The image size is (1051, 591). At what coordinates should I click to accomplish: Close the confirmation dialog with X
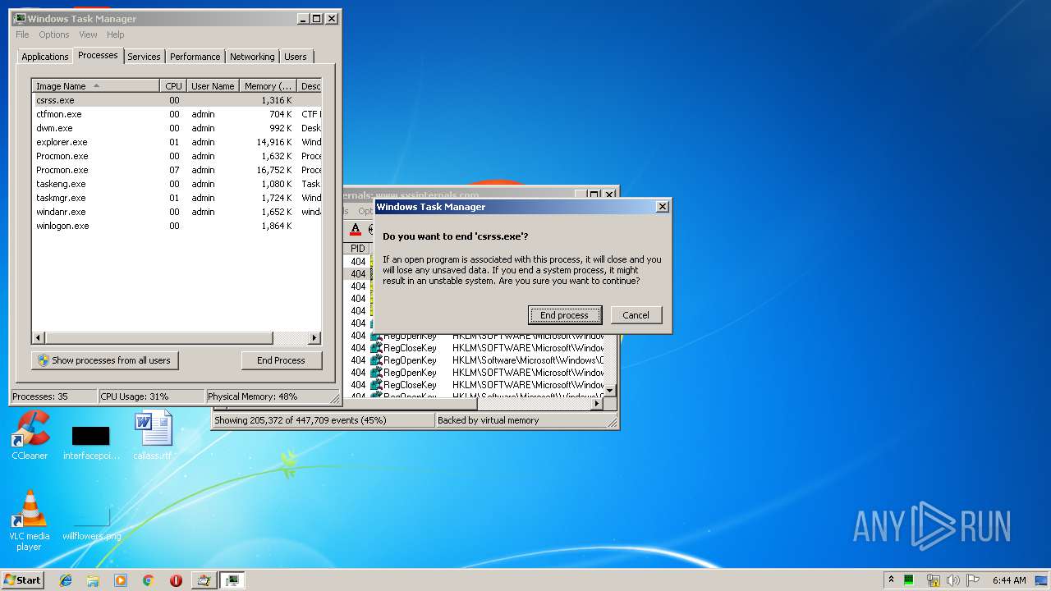662,207
